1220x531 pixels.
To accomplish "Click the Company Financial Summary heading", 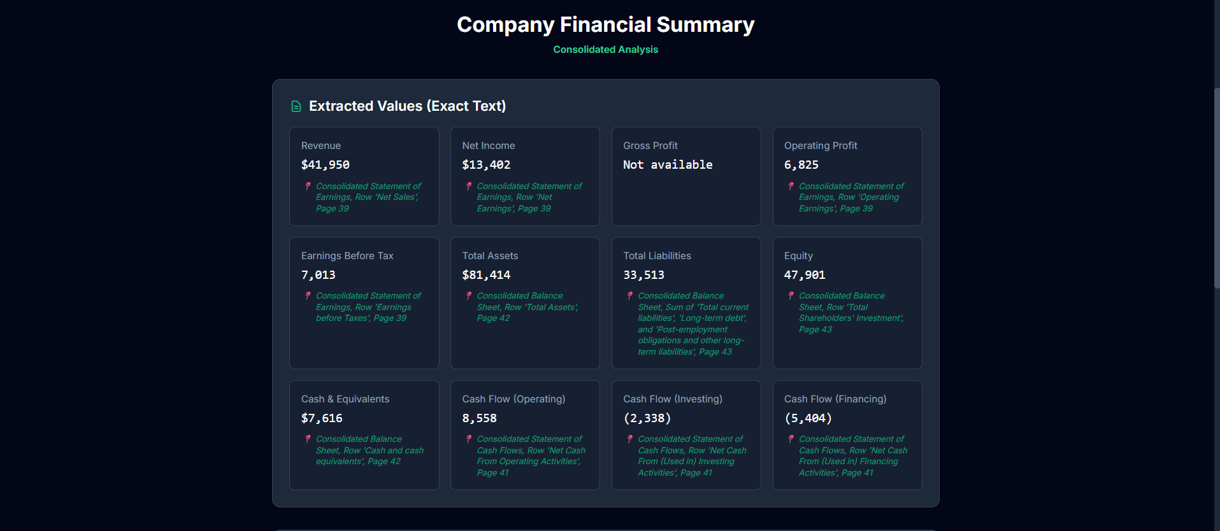I will point(605,25).
